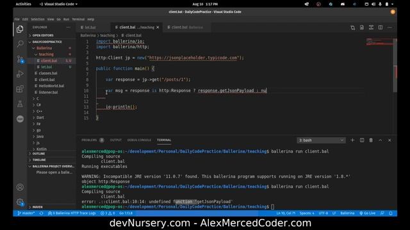Maximize the panel with chevron up
This screenshot has height=230, width=410.
click(381, 141)
